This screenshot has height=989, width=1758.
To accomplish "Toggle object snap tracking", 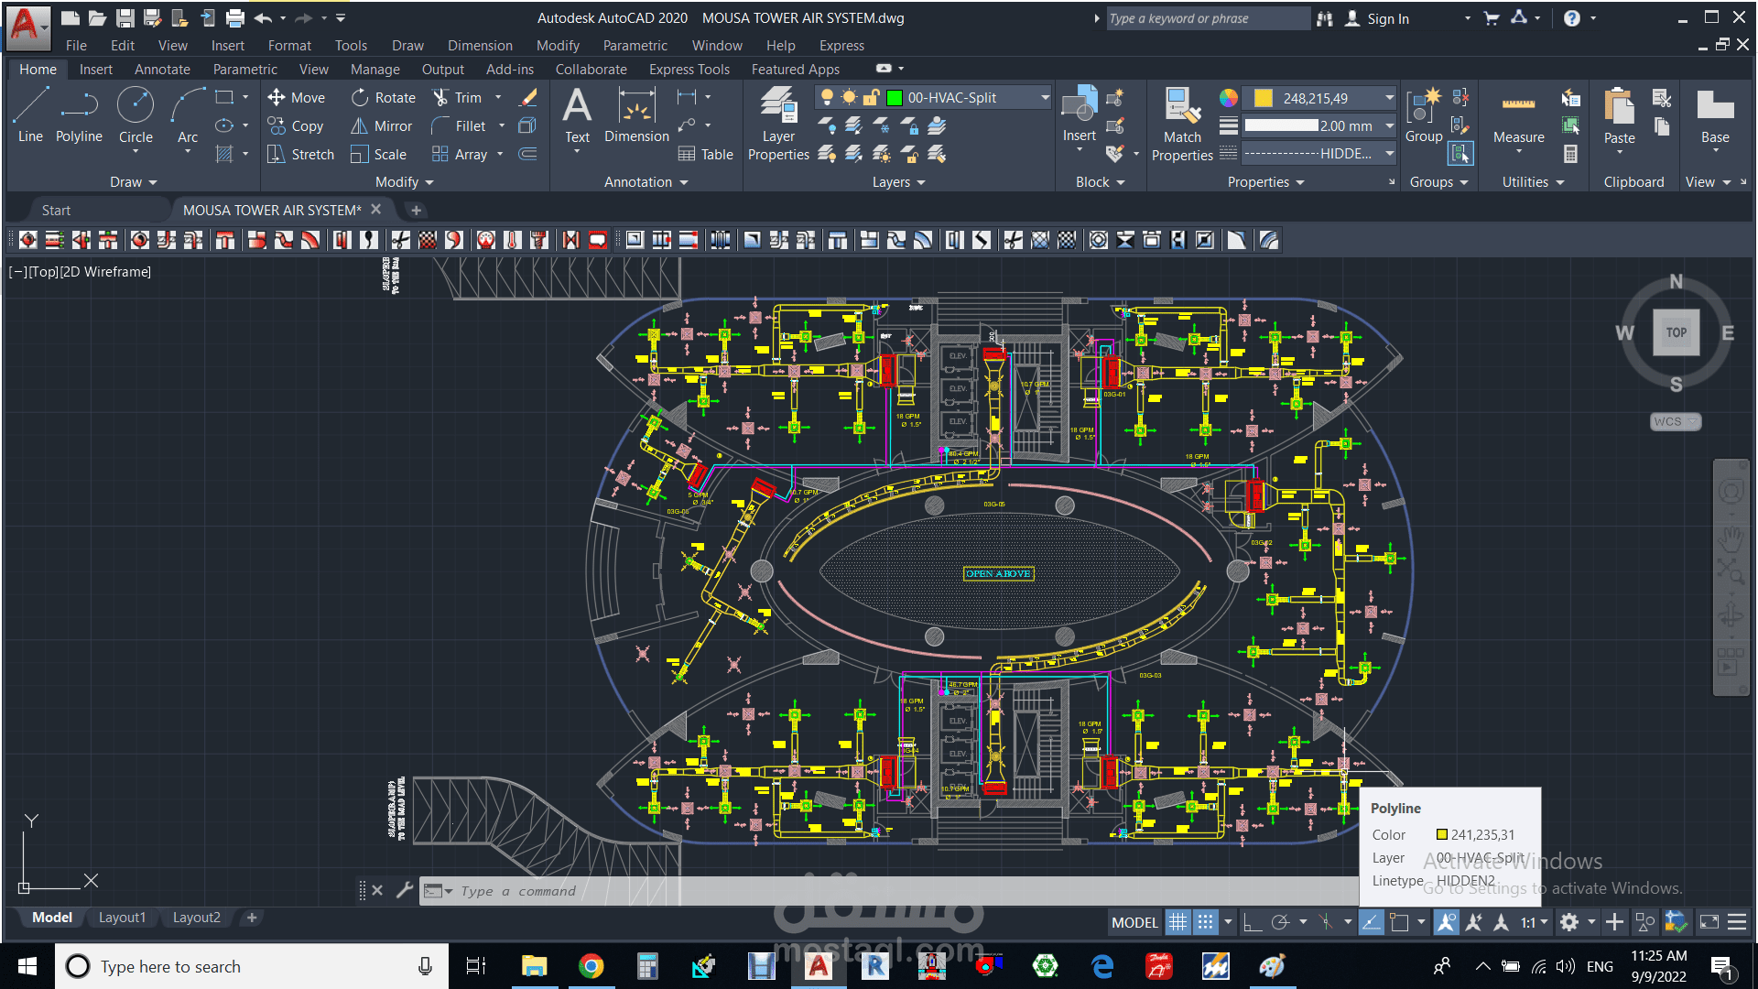I will (x=1371, y=922).
